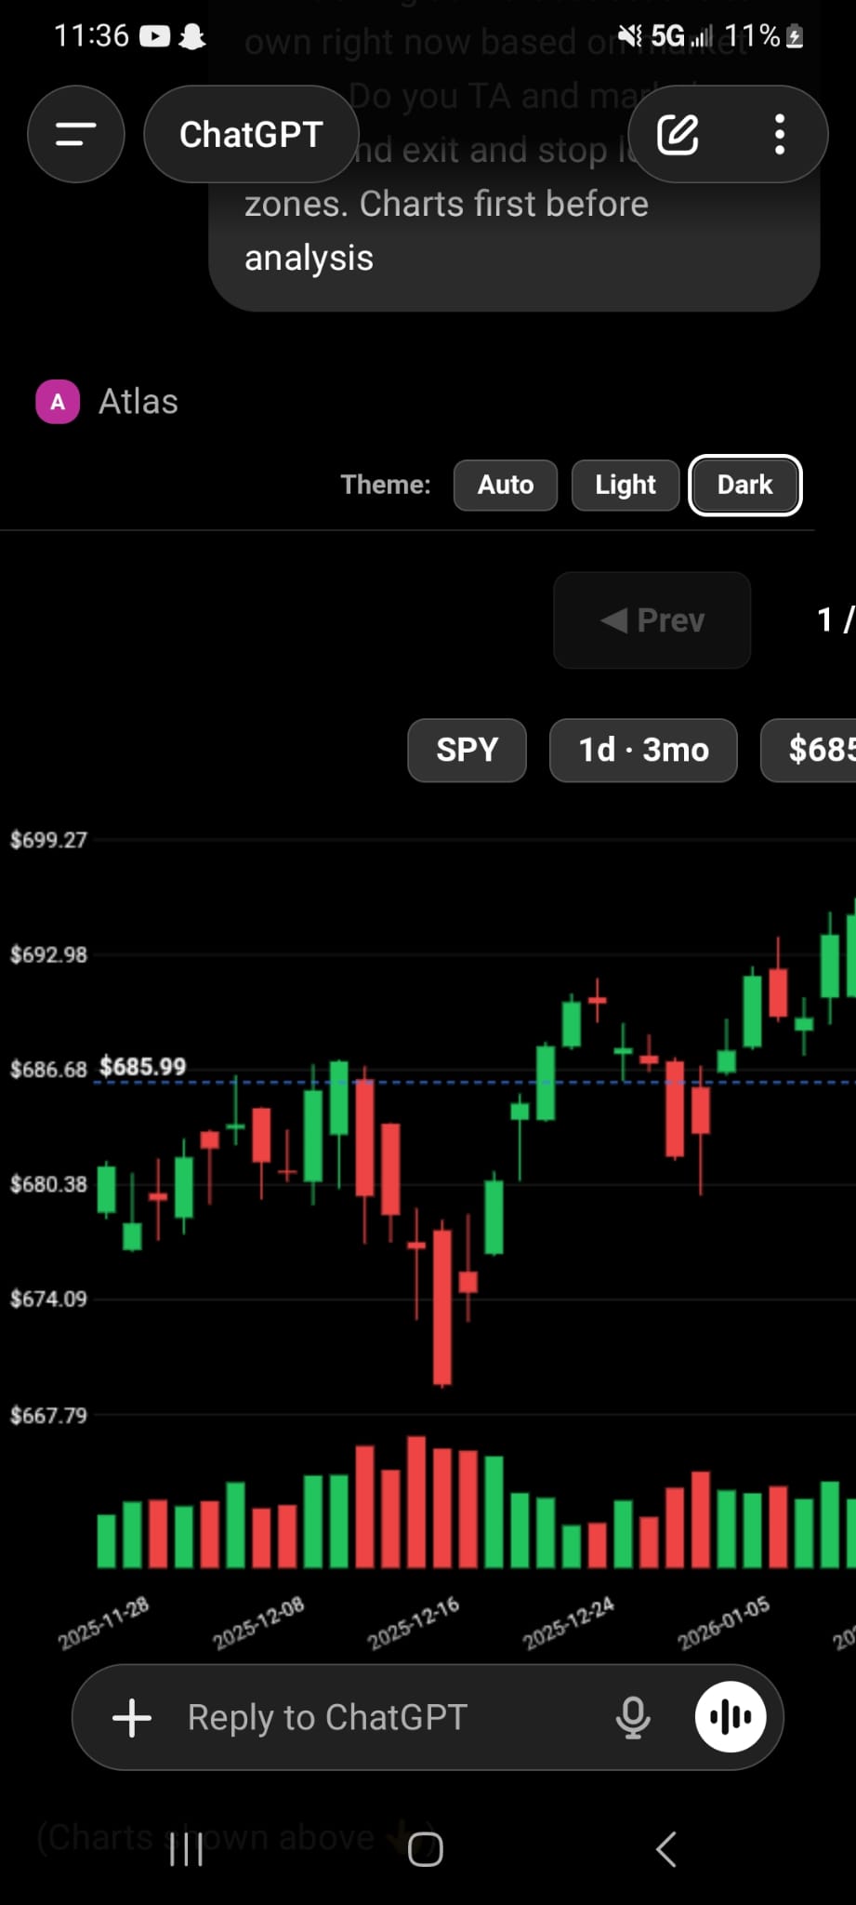Tap the plus attachment icon
The width and height of the screenshot is (856, 1905).
(132, 1717)
